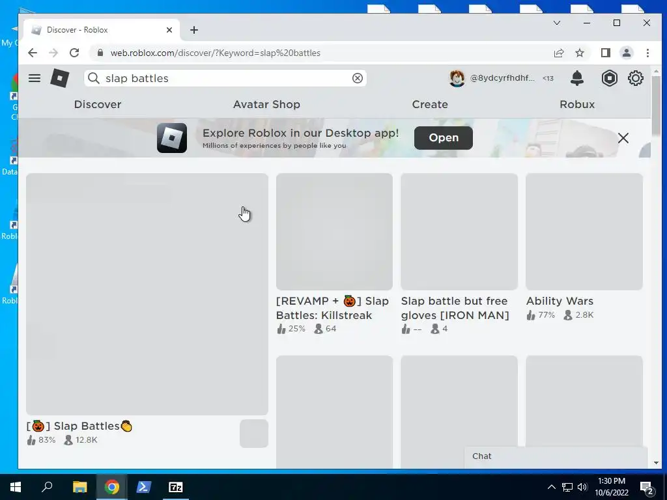667x500 pixels.
Task: Go back in Chrome
Action: [x=33, y=53]
